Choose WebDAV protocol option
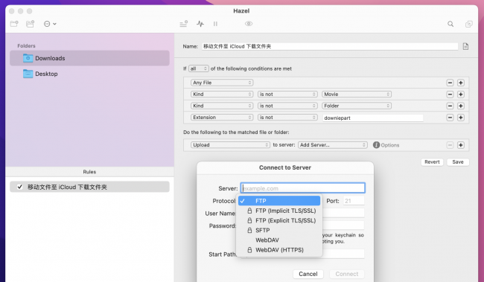The image size is (484, 282). coord(279,240)
